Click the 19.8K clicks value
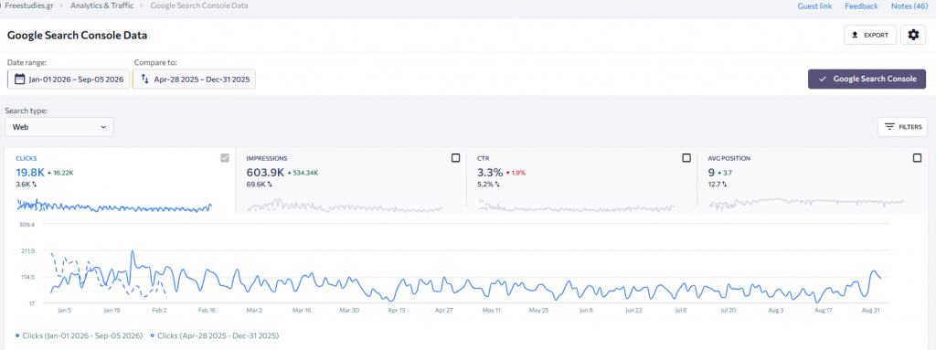This screenshot has height=350, width=936. pyautogui.click(x=30, y=173)
